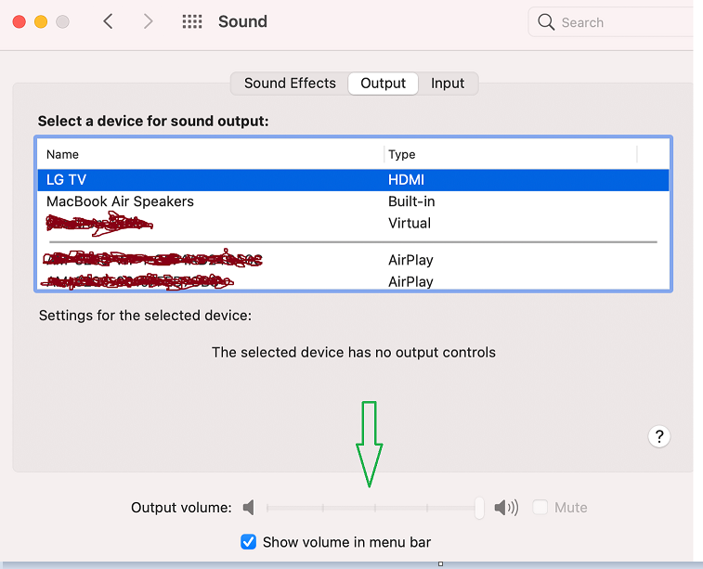Select the Output tab
The image size is (703, 569).
click(x=383, y=84)
